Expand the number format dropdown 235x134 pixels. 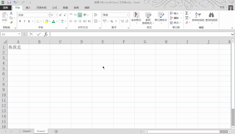(x=128, y=15)
